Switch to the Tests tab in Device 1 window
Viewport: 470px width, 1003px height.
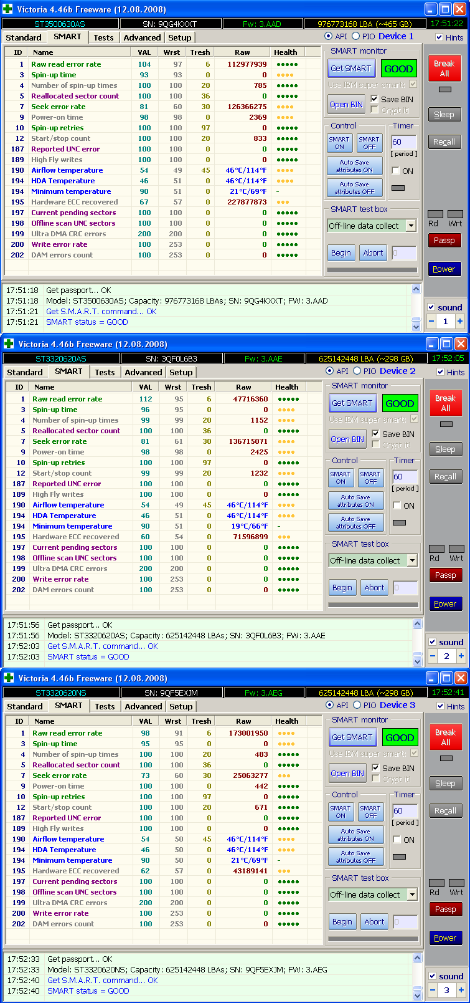[103, 37]
